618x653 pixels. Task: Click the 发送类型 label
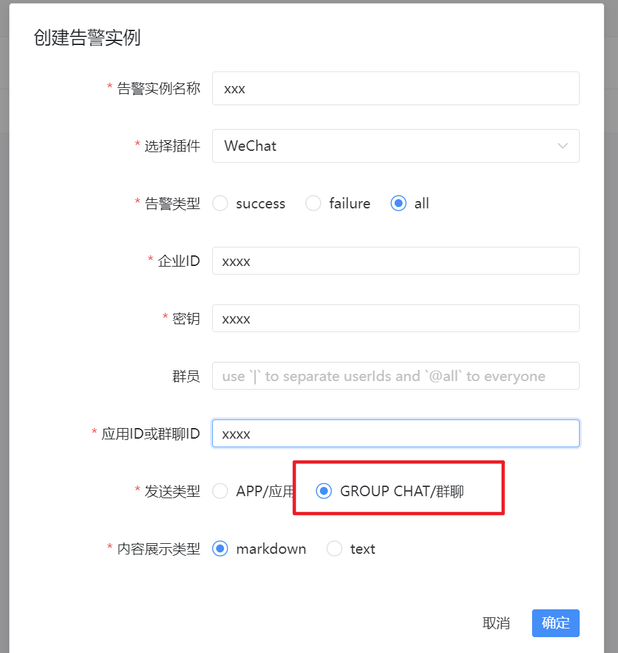point(173,492)
